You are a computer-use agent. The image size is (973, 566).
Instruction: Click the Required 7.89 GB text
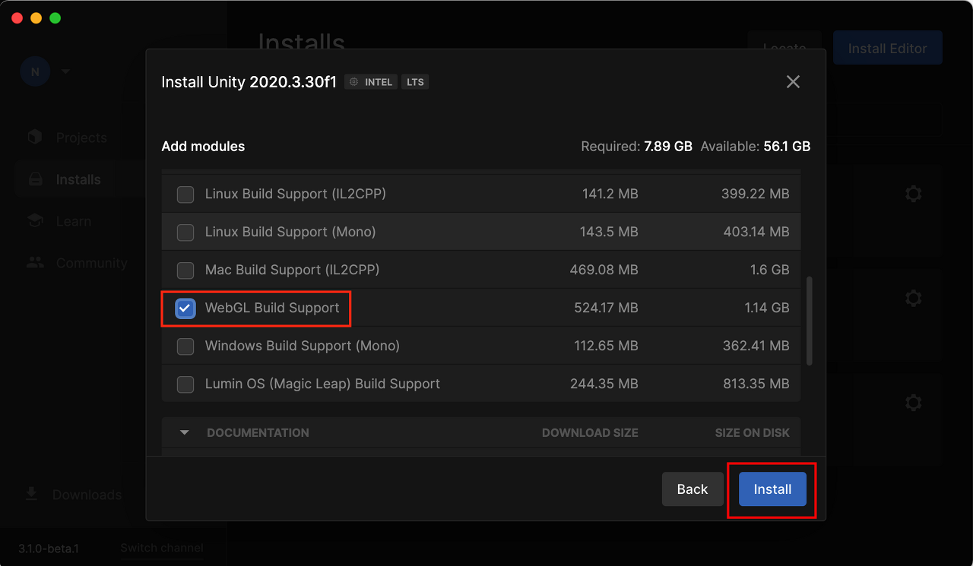(636, 147)
